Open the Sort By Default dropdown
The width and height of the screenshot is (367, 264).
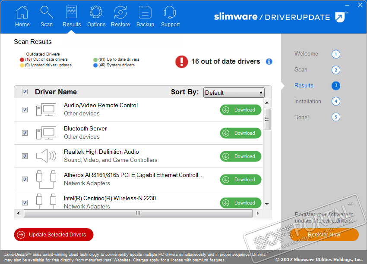click(234, 93)
